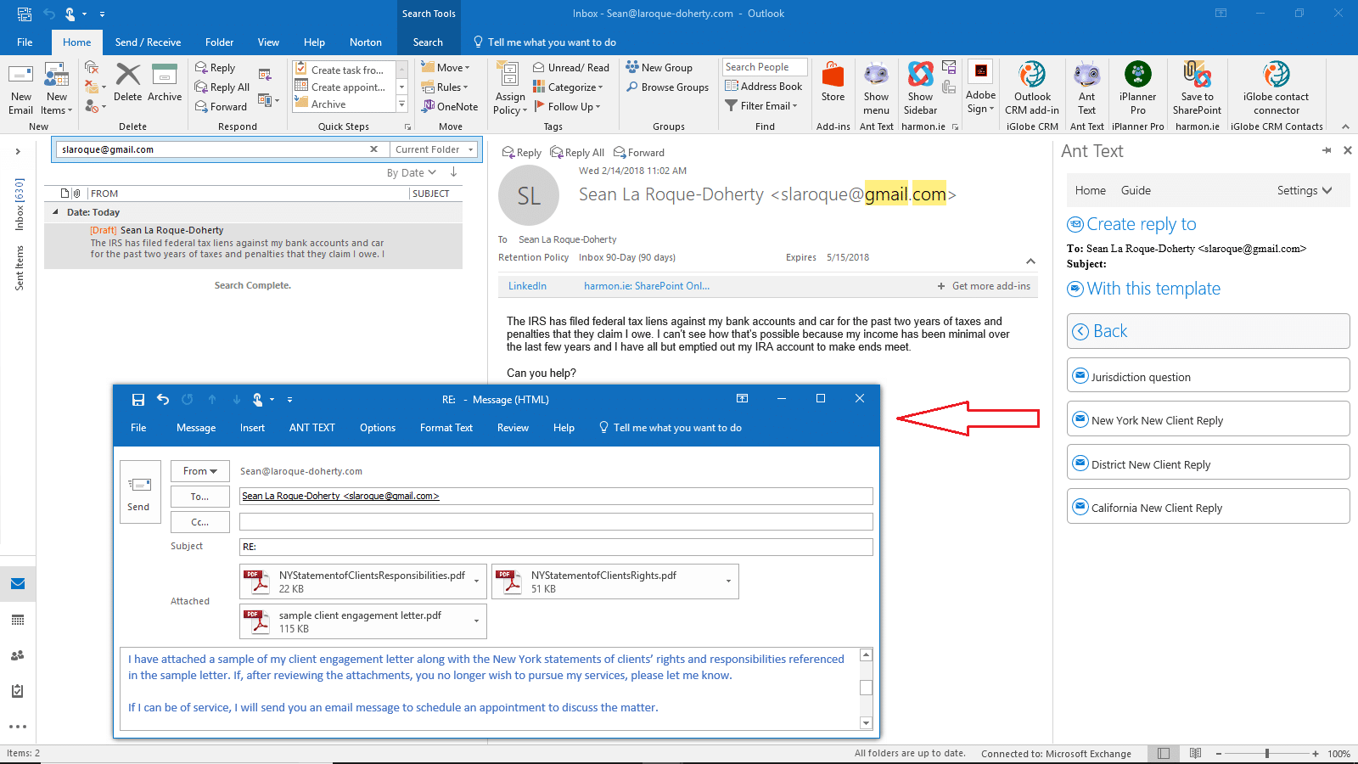Open options for sample client engagement letter.pdf attachment

(x=476, y=621)
